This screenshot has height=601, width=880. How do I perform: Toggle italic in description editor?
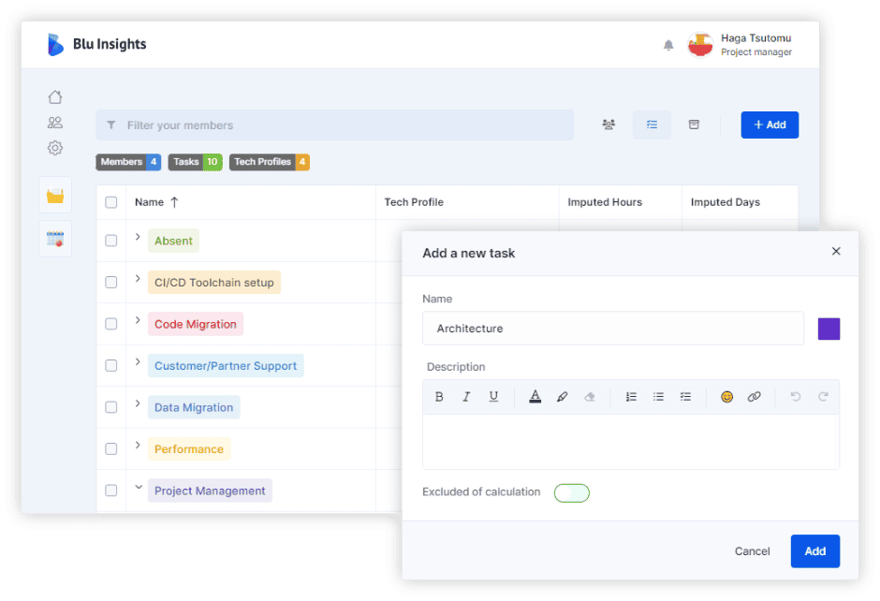(466, 397)
